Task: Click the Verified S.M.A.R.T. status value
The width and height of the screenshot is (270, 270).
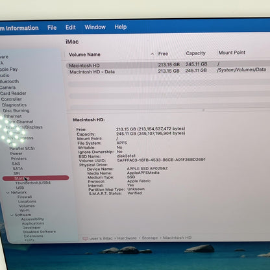Action: pos(134,193)
